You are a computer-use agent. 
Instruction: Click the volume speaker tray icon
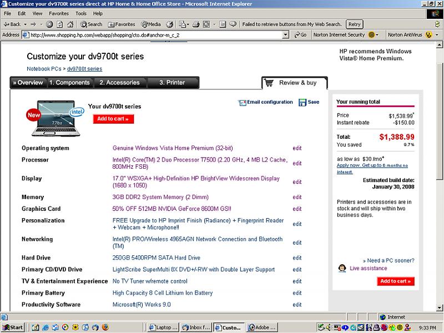coord(329,327)
